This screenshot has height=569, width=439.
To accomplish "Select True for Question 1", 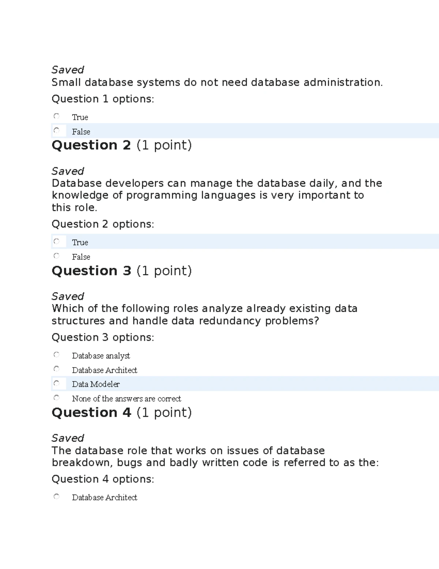I will pos(56,116).
